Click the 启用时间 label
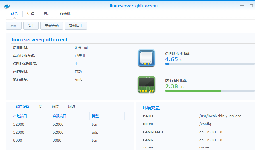This screenshot has height=153, width=255. pos(21,48)
